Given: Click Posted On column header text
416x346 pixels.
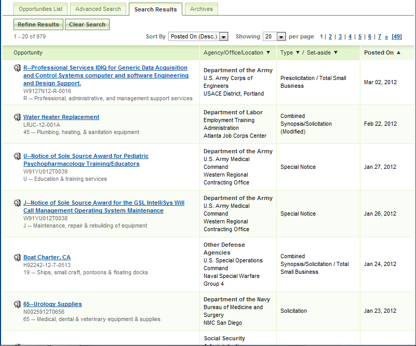Looking at the screenshot, I should point(379,52).
